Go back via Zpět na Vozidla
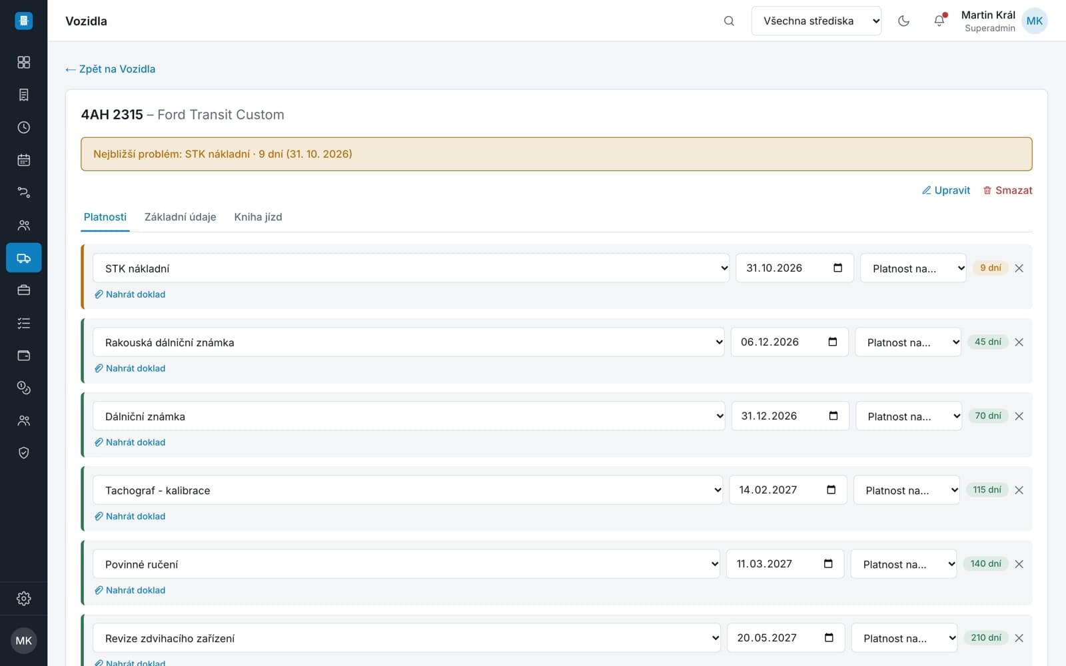Screen dimensions: 1066x666 point(111,69)
